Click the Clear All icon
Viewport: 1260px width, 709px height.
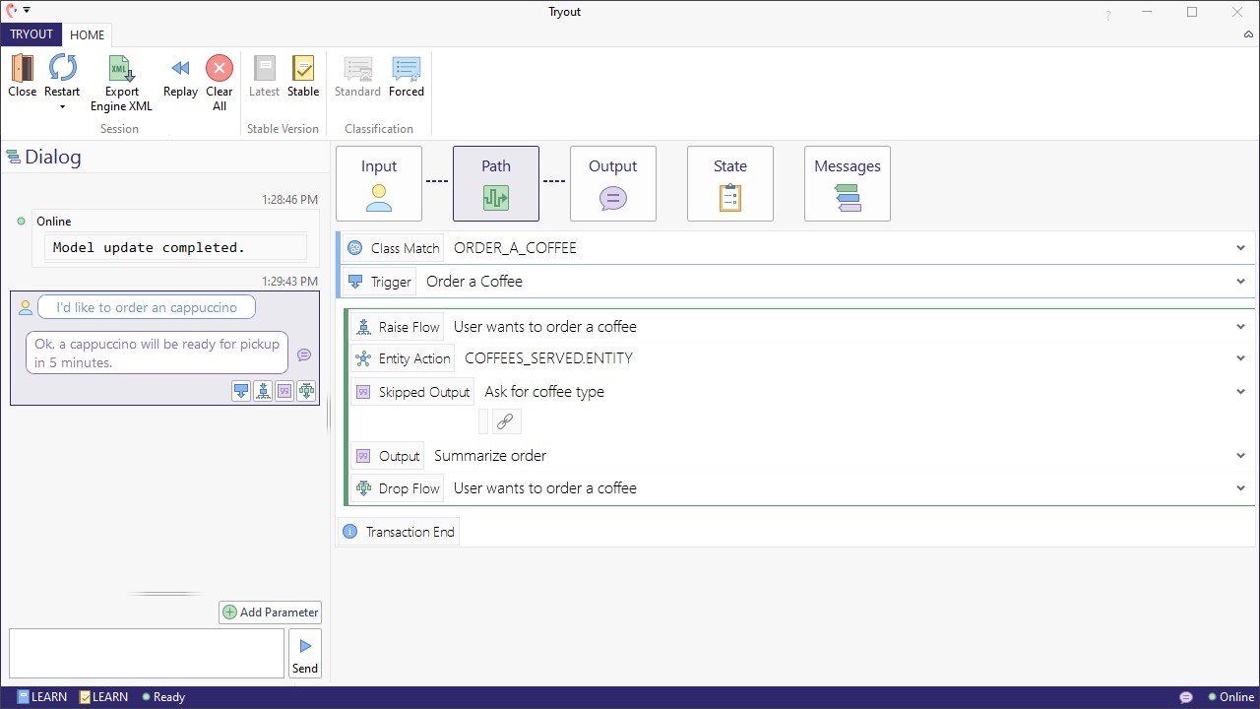coord(220,70)
